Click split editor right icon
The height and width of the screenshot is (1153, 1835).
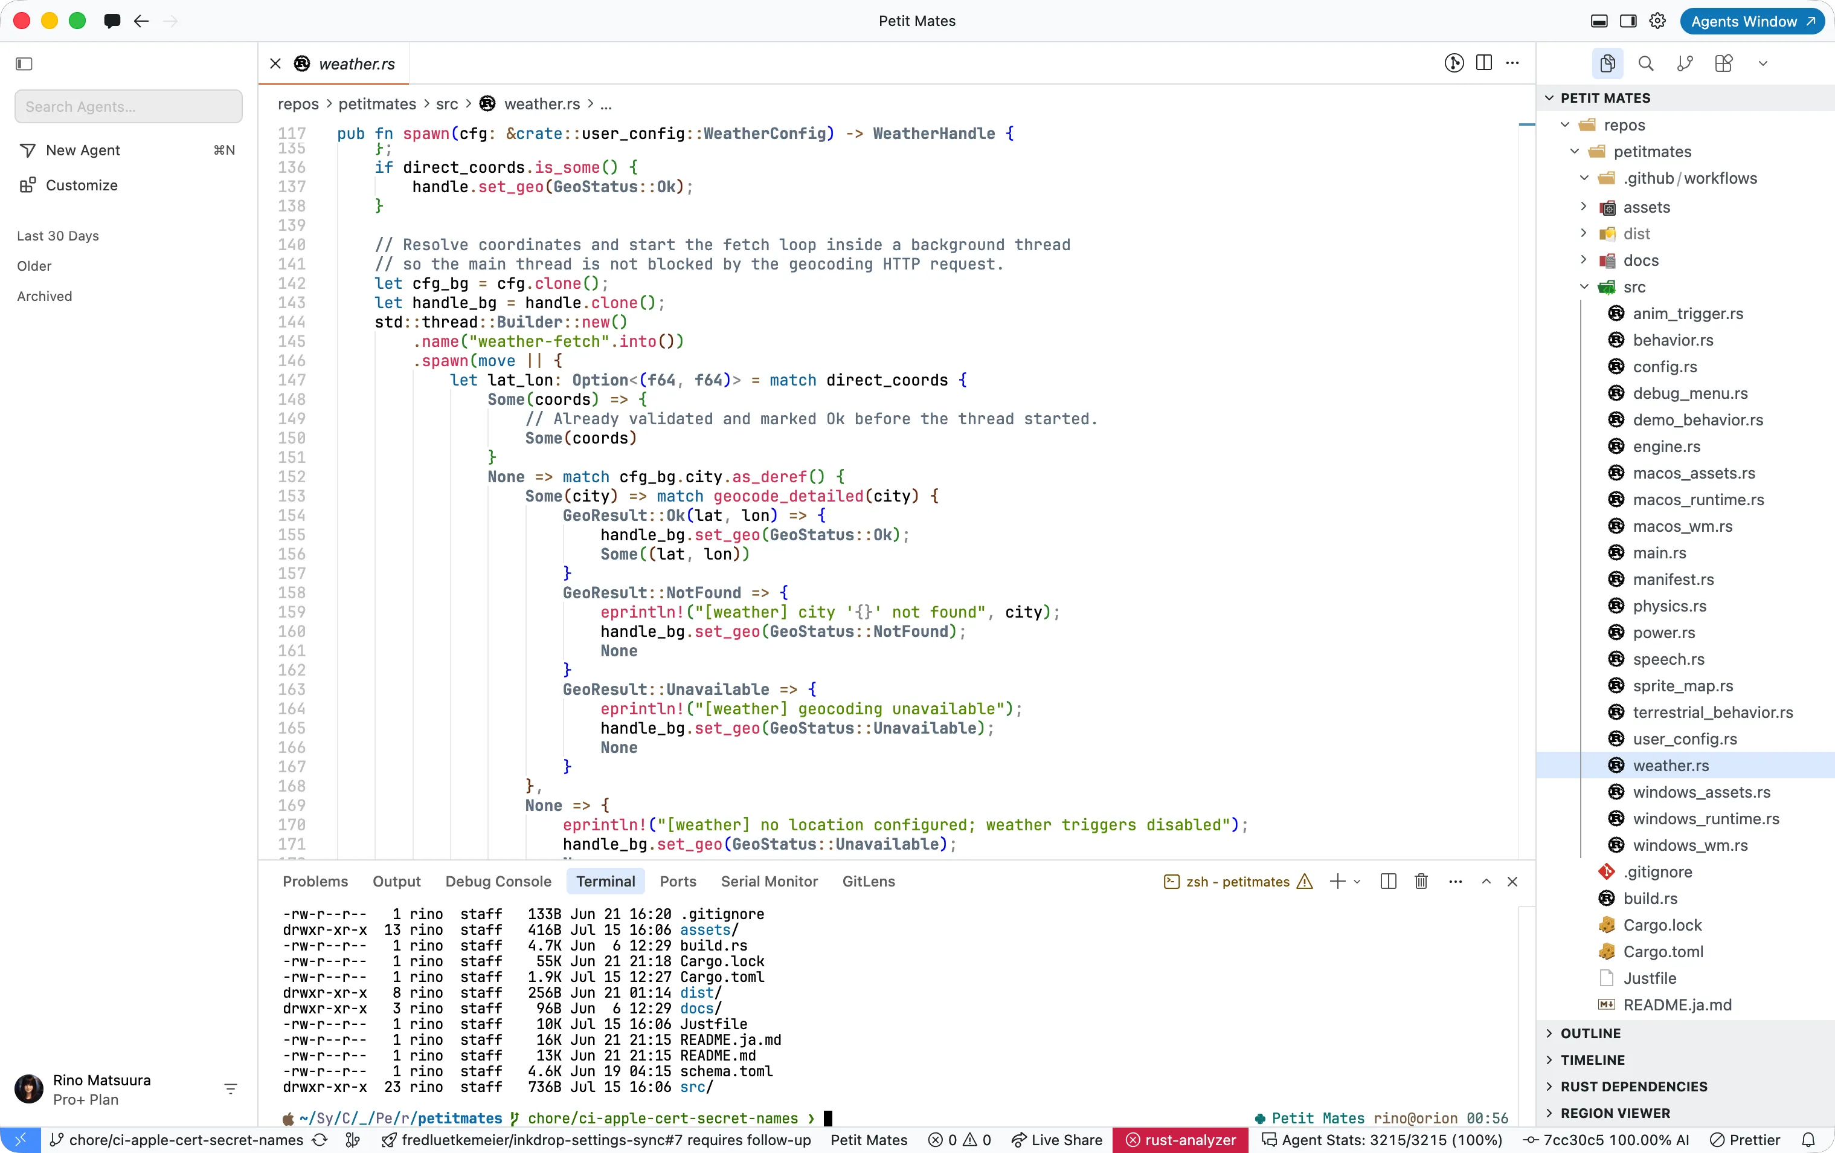1483,62
